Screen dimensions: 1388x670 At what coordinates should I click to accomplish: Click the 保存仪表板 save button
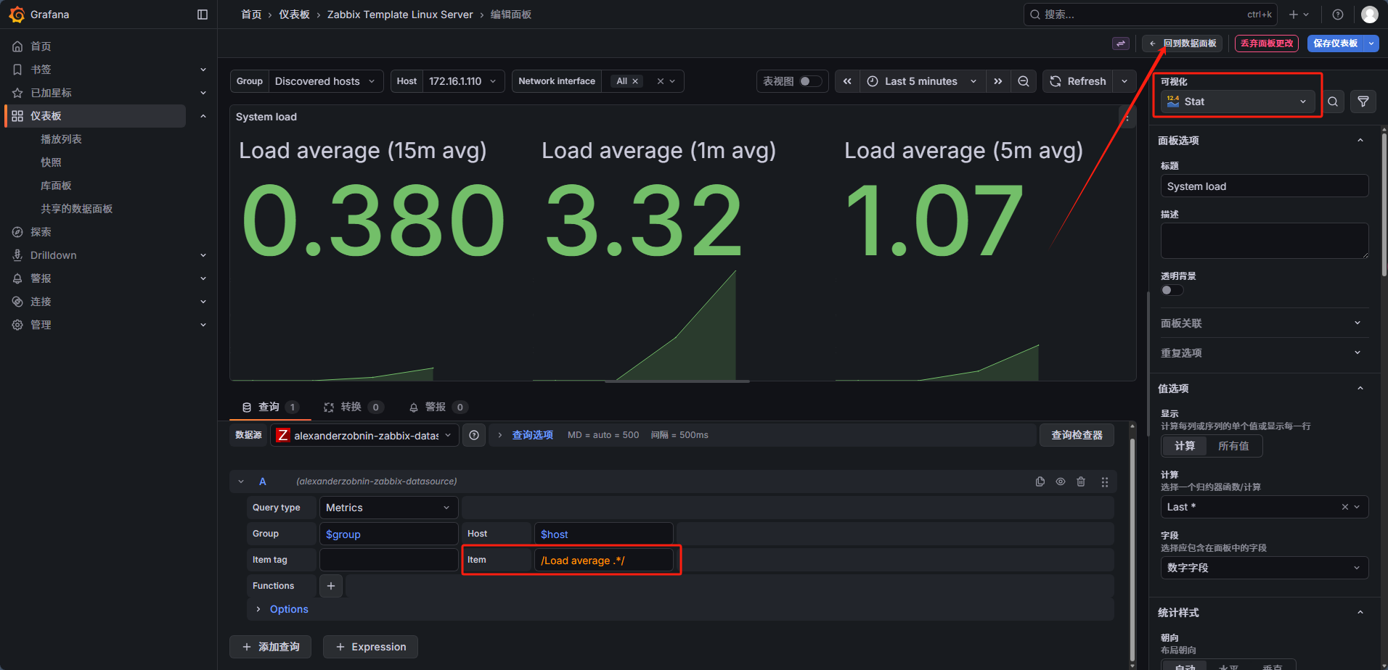tap(1336, 44)
